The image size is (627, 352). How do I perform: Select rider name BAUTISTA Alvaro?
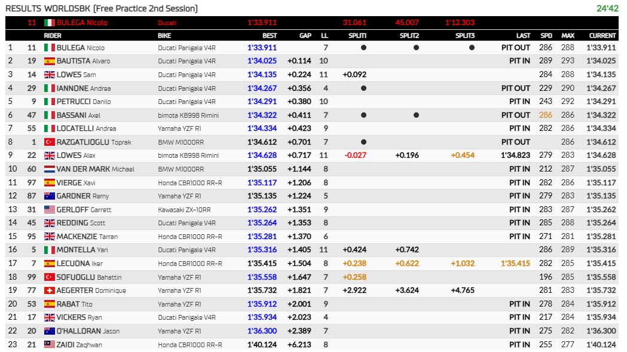[x=83, y=61]
